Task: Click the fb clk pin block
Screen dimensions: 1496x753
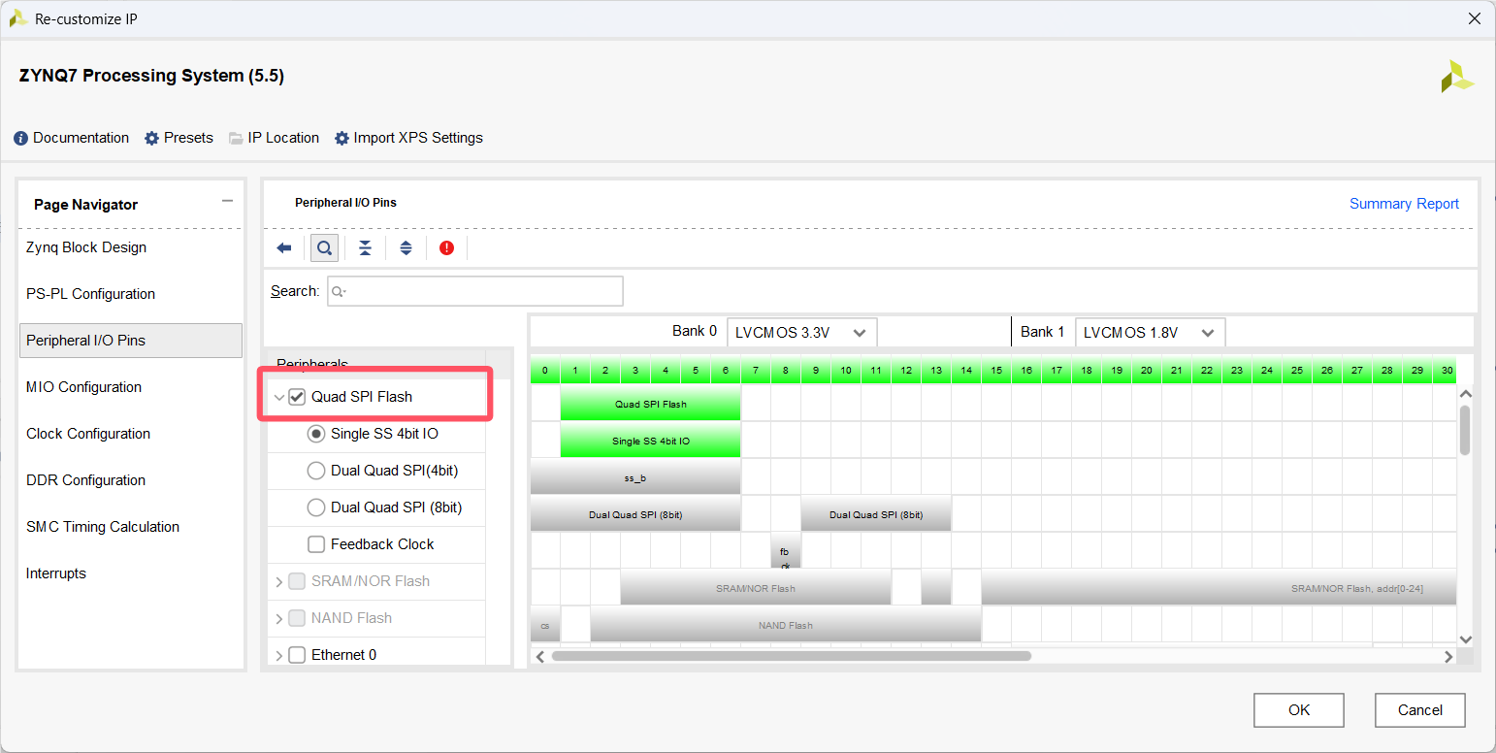Action: click(785, 552)
